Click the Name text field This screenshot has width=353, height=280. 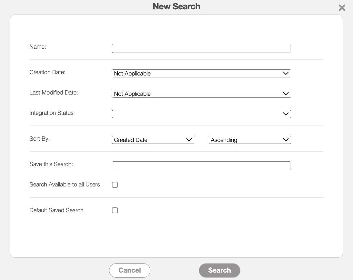(201, 48)
